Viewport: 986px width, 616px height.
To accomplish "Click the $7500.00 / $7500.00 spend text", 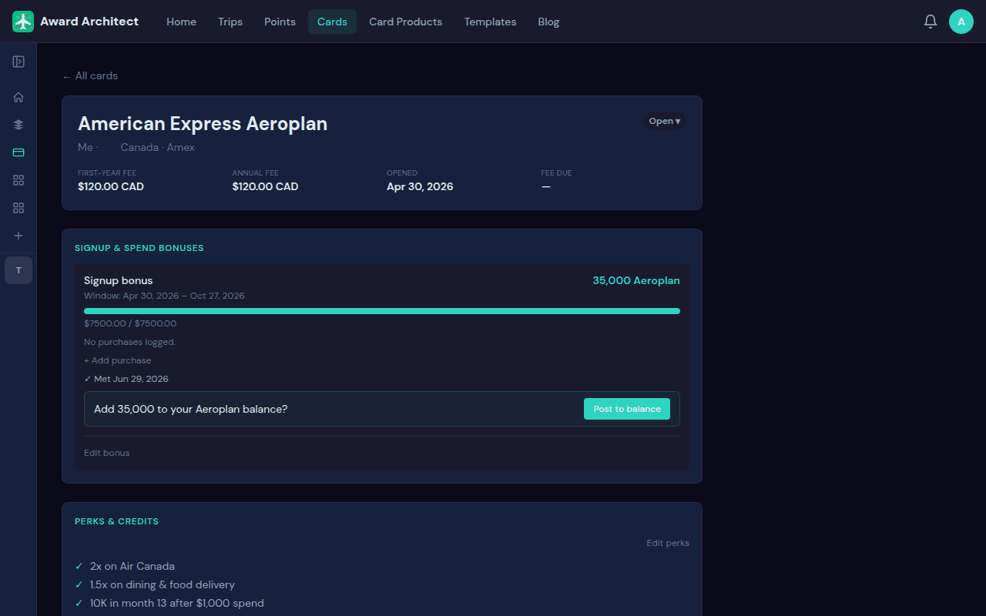I will pos(130,323).
